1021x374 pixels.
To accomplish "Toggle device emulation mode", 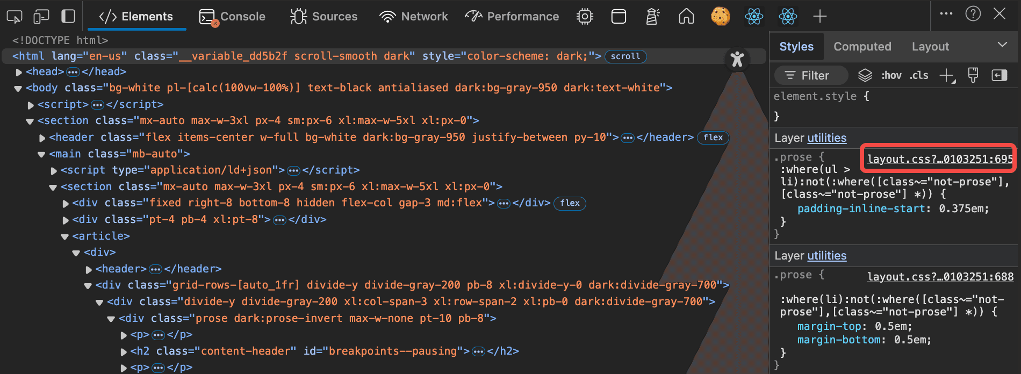I will [x=41, y=17].
